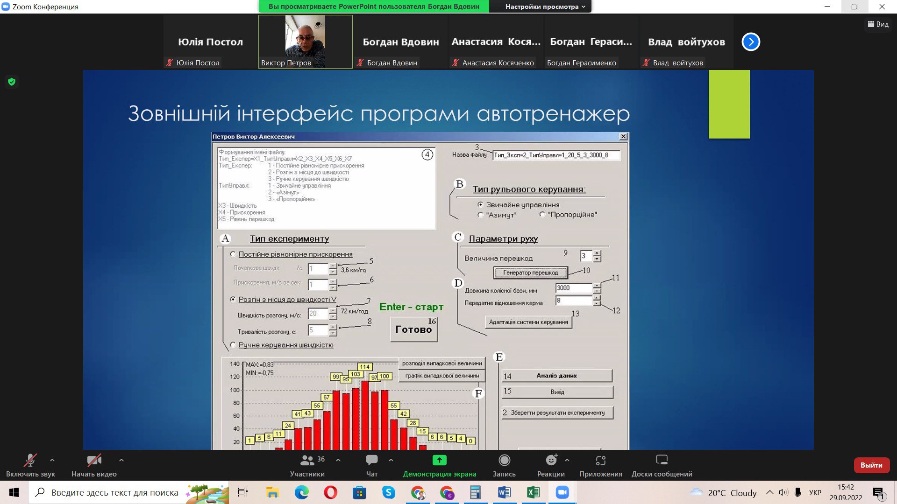Open Skype from the taskbar
Image resolution: width=897 pixels, height=504 pixels.
388,492
